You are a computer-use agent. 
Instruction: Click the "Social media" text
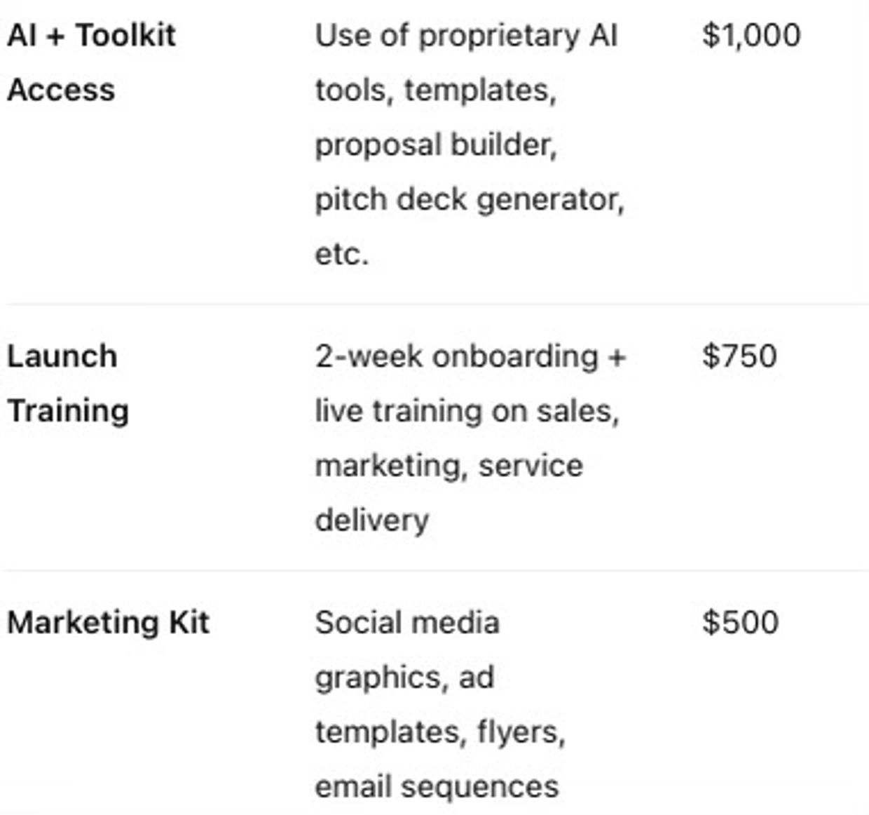tap(407, 623)
